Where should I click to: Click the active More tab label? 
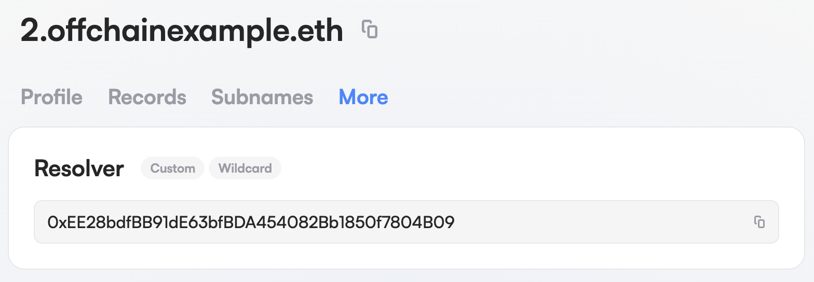tap(363, 97)
